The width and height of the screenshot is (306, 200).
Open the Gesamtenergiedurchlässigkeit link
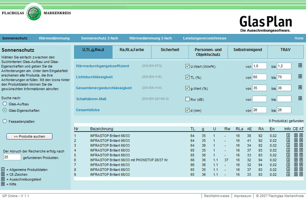coord(104,88)
